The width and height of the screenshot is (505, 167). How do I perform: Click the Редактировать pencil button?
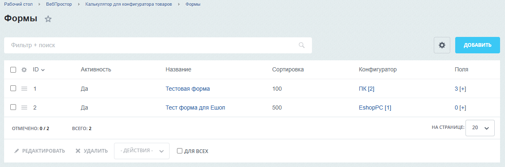coord(40,151)
